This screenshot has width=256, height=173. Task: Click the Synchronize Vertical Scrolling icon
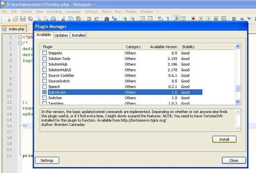pos(142,19)
